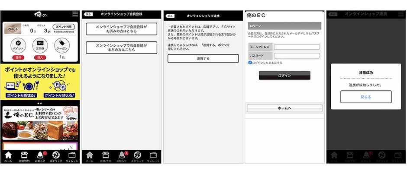Tap スクラッチ icon below the 俺のEC food banner
The height and width of the screenshot is (174, 407).
click(56, 156)
